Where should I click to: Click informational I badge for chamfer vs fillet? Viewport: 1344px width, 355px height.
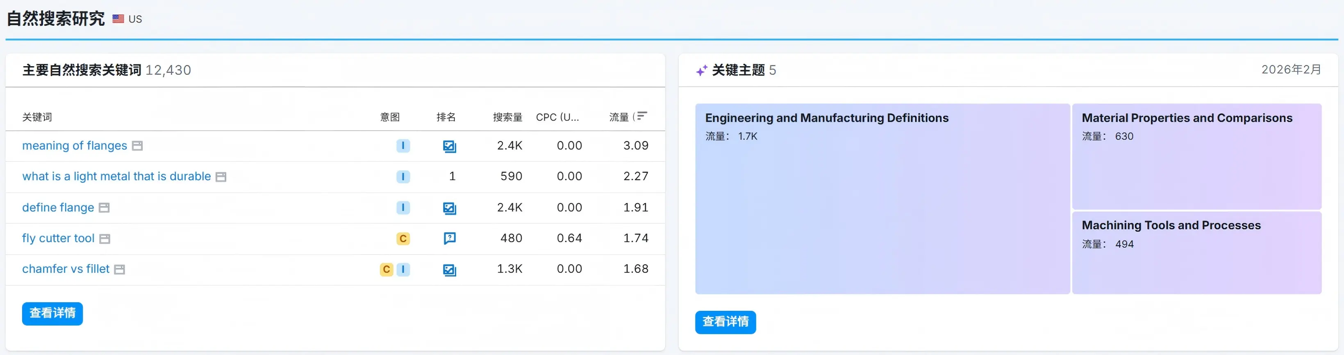[x=403, y=269]
